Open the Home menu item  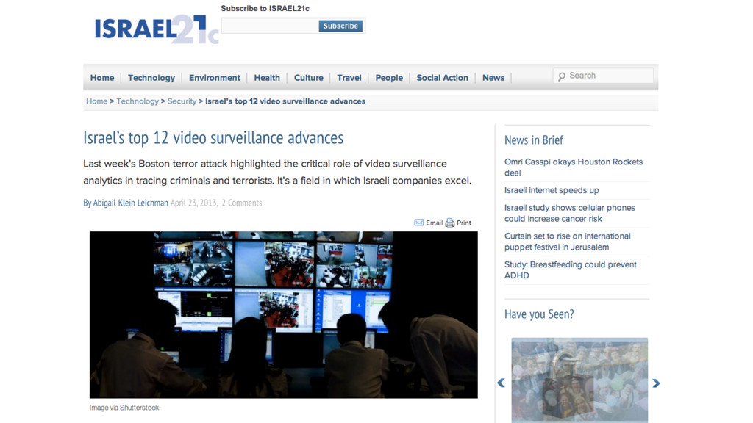click(x=102, y=78)
